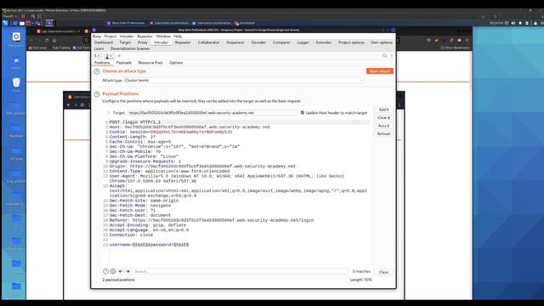The height and width of the screenshot is (306, 544).
Task: Click the Kali applications menu icon
Action: [x=5, y=23]
